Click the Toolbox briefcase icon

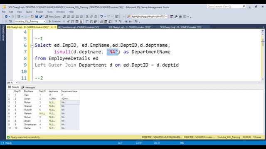pyautogui.click(x=180, y=17)
